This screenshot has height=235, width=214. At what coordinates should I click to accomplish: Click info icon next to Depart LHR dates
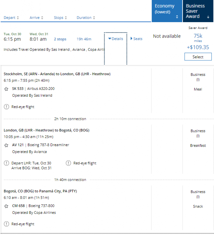tap(6, 163)
